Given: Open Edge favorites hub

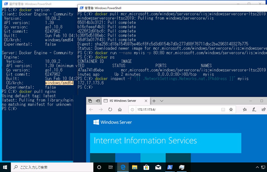Looking at the screenshot, I should point(245,109).
